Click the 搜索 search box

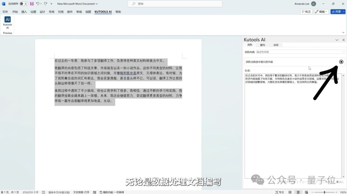point(175,4)
